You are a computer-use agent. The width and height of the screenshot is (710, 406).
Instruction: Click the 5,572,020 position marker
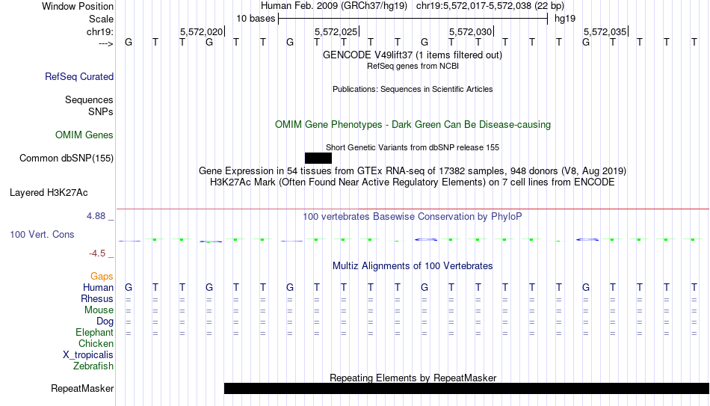pyautogui.click(x=202, y=31)
